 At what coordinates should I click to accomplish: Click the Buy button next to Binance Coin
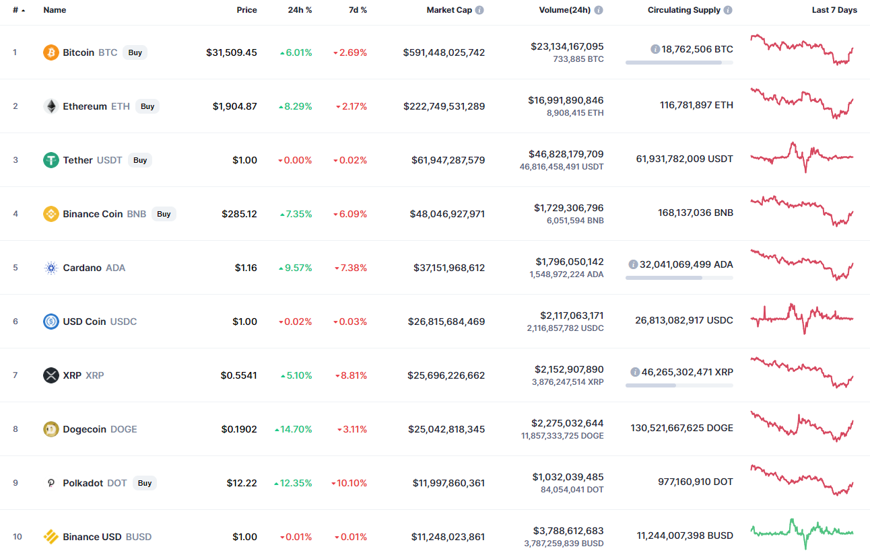coord(164,214)
